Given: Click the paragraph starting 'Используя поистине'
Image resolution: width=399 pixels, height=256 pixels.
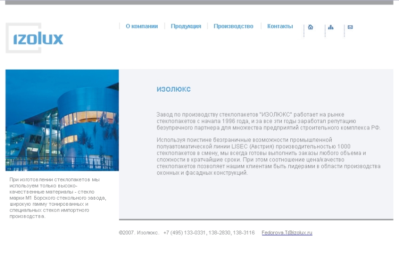Looking at the screenshot, I should pos(268,156).
